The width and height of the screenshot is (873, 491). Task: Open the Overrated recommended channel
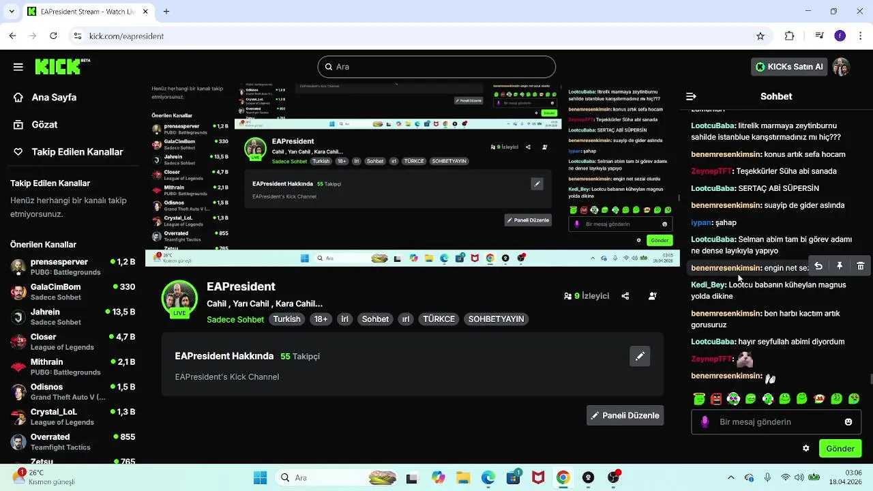click(73, 442)
